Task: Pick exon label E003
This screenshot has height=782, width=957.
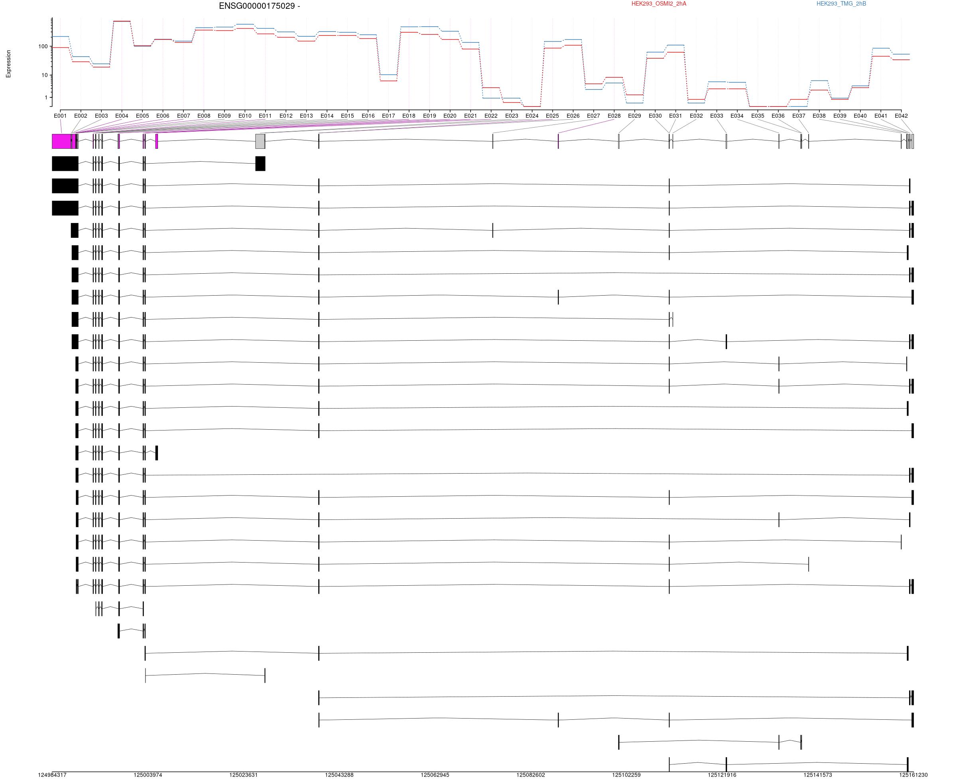Action: pyautogui.click(x=101, y=116)
